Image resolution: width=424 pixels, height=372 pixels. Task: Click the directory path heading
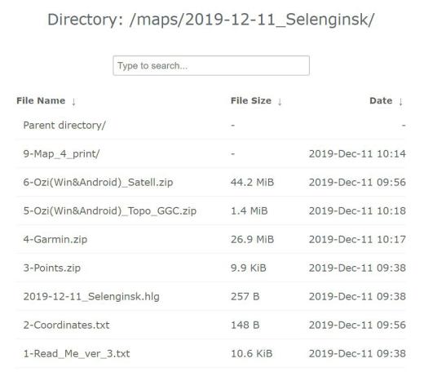coord(211,20)
